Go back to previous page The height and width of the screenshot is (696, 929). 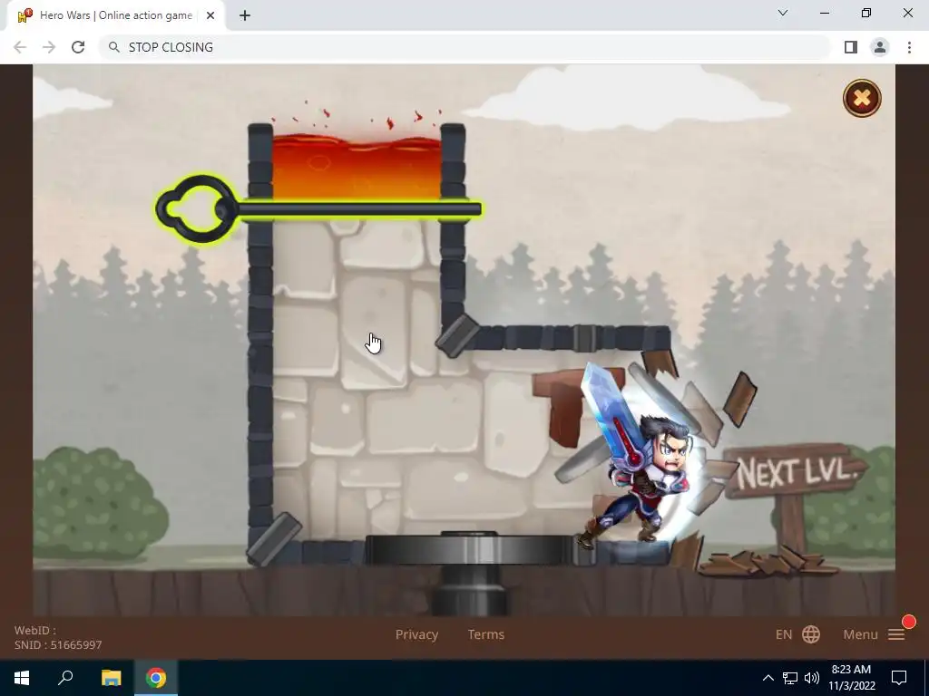[20, 47]
